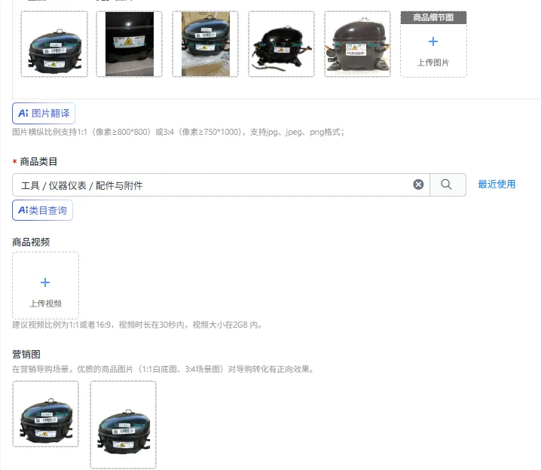
Task: Click the AI 图片翻译 button
Action: (44, 113)
